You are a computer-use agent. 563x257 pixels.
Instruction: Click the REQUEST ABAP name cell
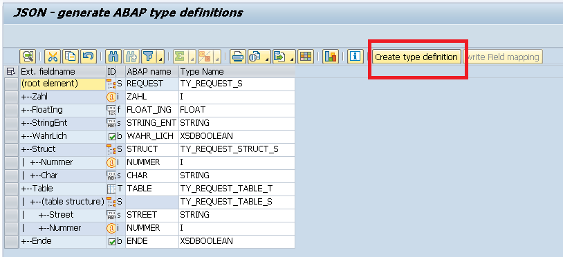(151, 84)
